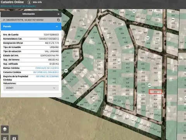Click the Más info label
Screen dimensions: 186x140
click(37, 2)
